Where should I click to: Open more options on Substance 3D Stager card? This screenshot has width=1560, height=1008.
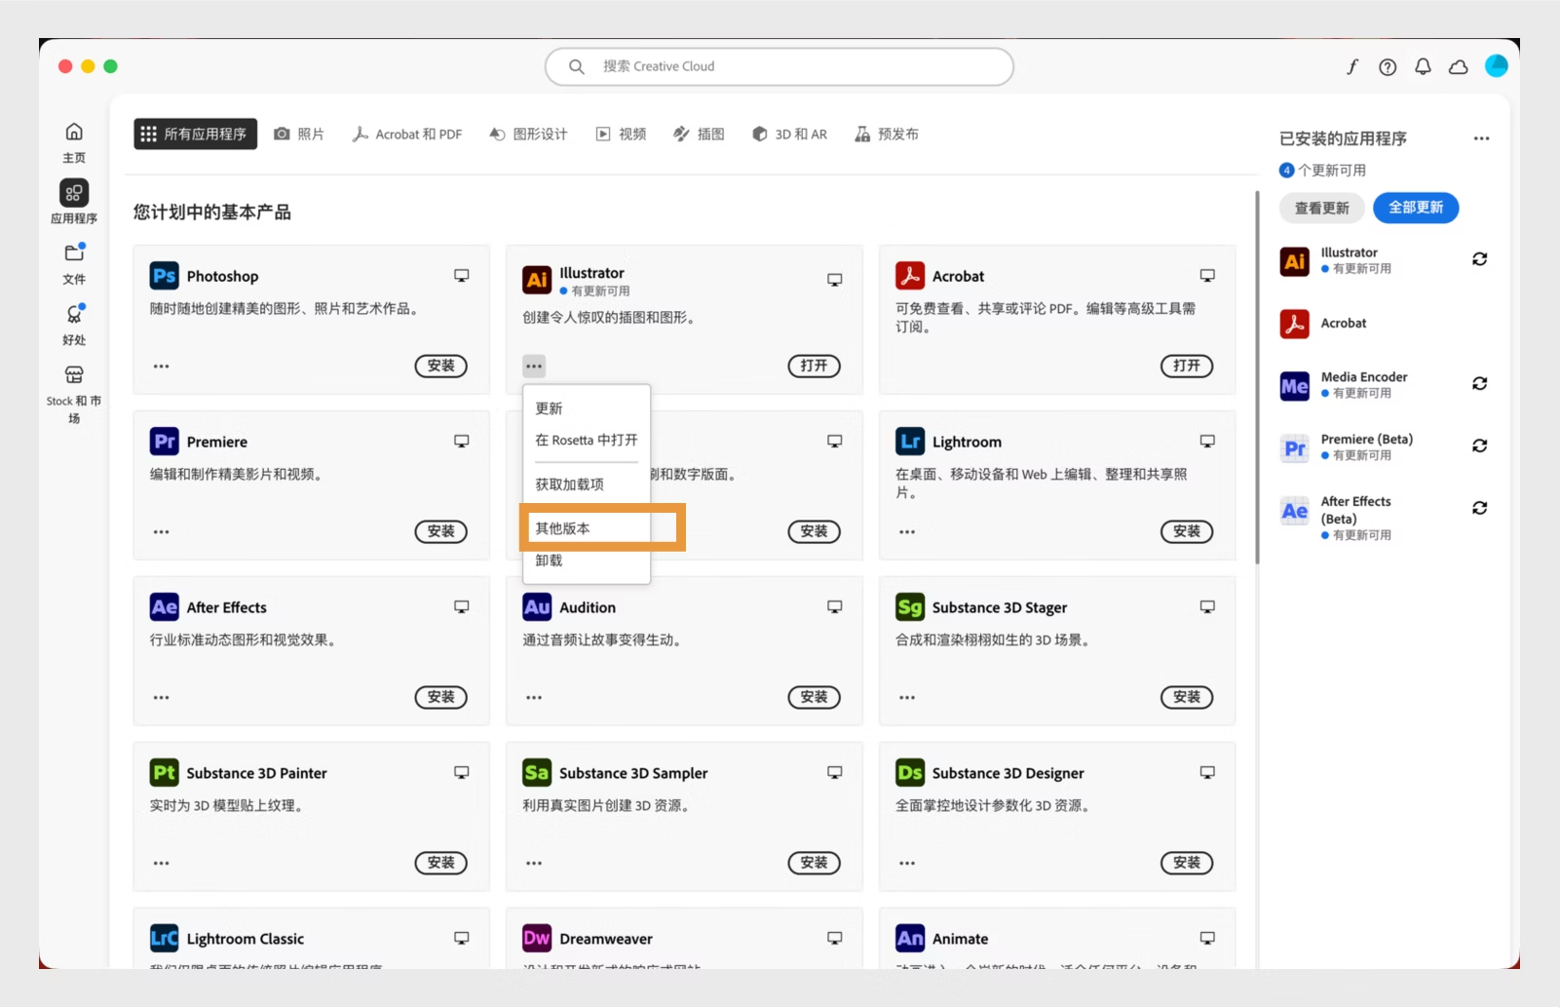pyautogui.click(x=907, y=698)
